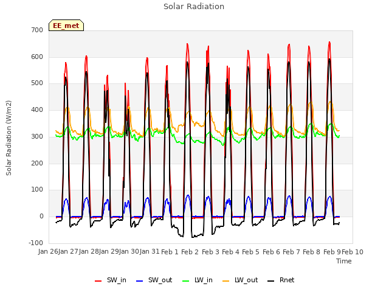The image size is (389, 292).
Task: Click the orange LW_out legend color marker
Action: [x=226, y=281]
